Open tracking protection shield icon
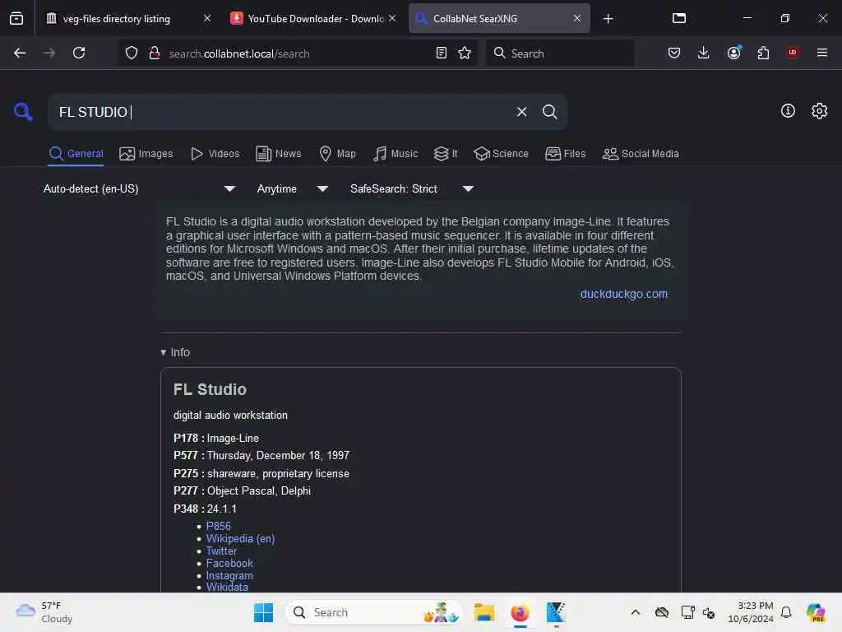Viewport: 842px width, 632px height. pyautogui.click(x=132, y=53)
